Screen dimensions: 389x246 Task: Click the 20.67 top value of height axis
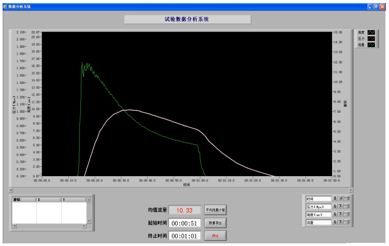click(35, 32)
